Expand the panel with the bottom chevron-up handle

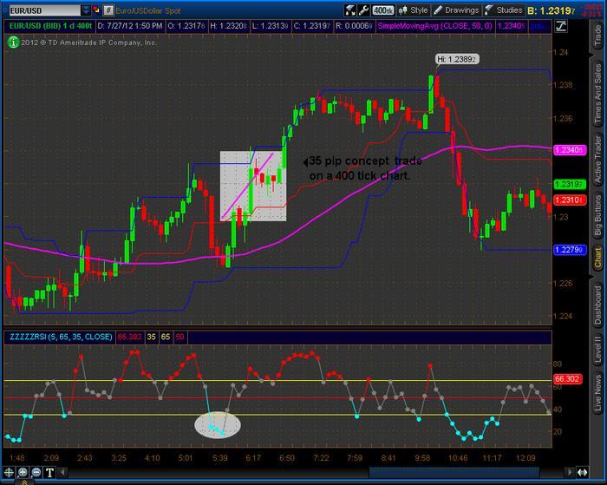24,482
